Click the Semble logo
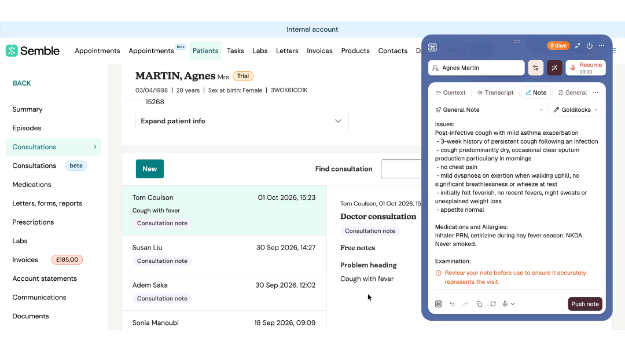The image size is (625, 352). tap(32, 50)
